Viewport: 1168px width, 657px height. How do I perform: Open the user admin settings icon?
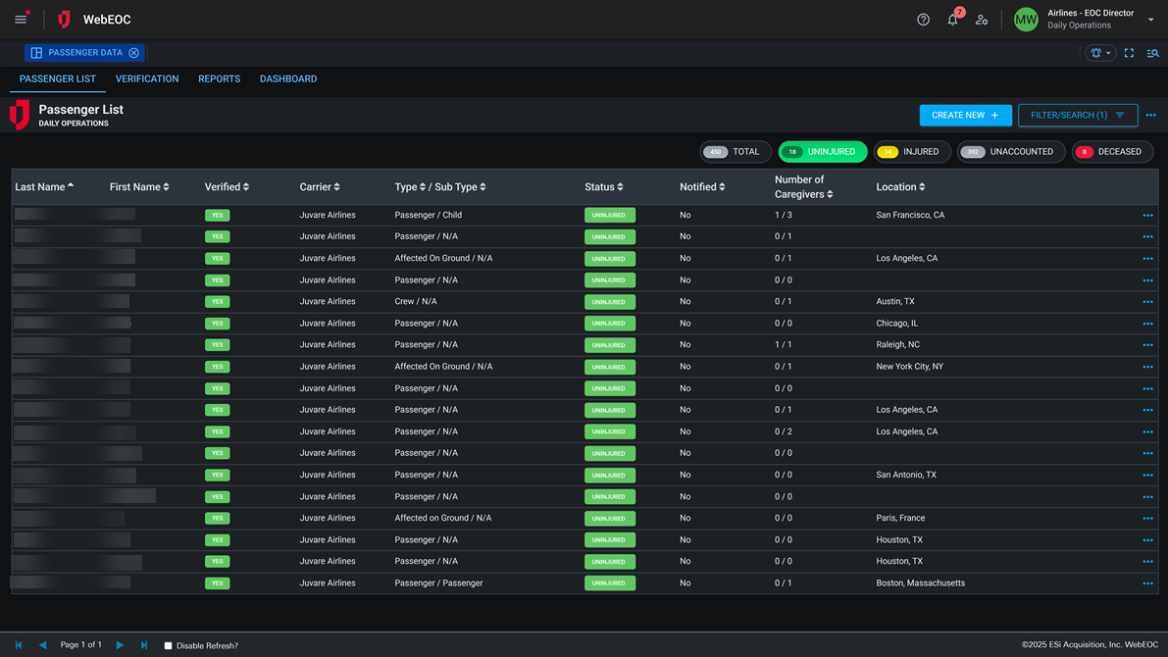pos(982,20)
